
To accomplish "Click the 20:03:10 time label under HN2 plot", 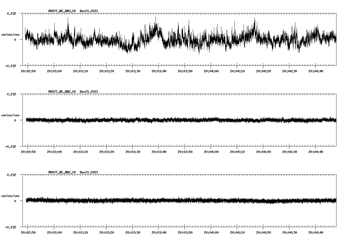I will pos(81,152).
